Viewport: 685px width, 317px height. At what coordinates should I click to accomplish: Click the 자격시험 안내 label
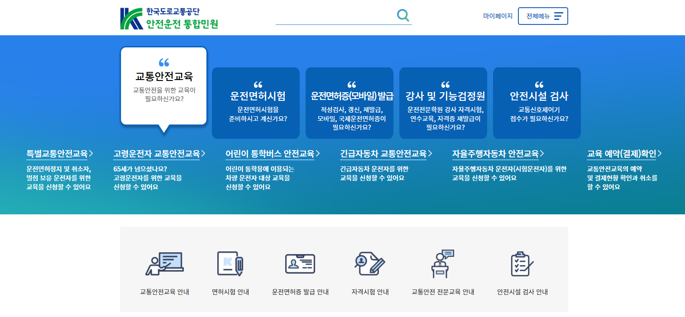click(370, 292)
